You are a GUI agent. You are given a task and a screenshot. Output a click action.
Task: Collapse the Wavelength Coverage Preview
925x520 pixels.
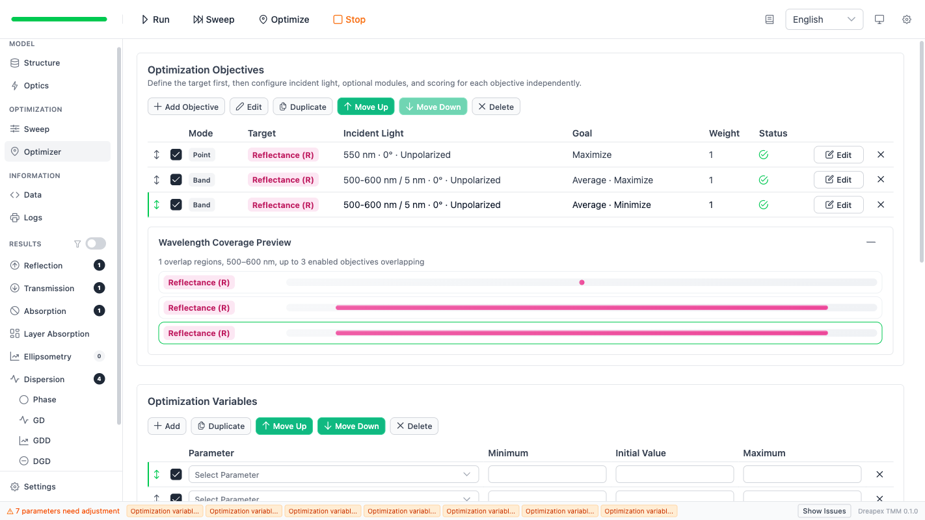(x=871, y=241)
